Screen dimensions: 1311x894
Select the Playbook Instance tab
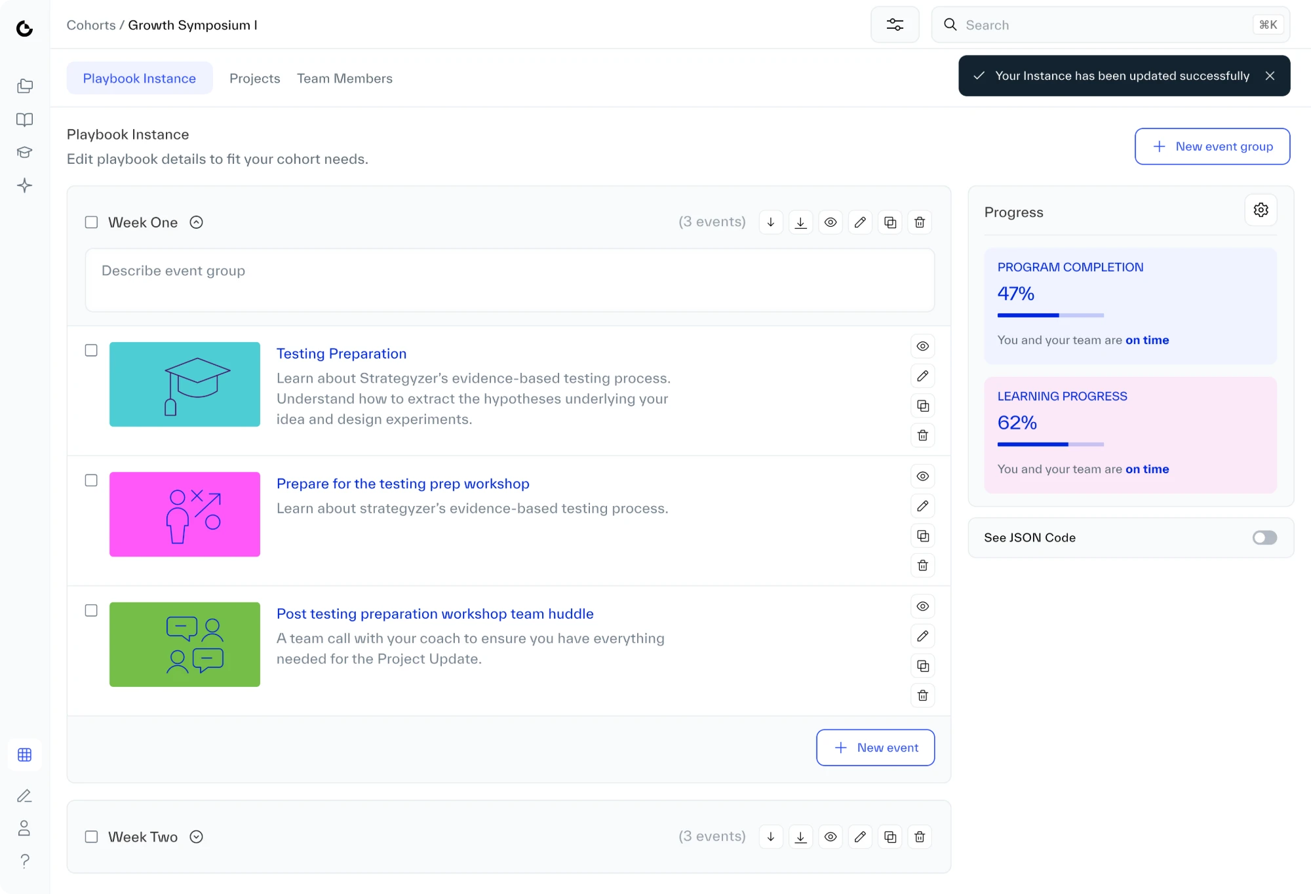tap(140, 78)
